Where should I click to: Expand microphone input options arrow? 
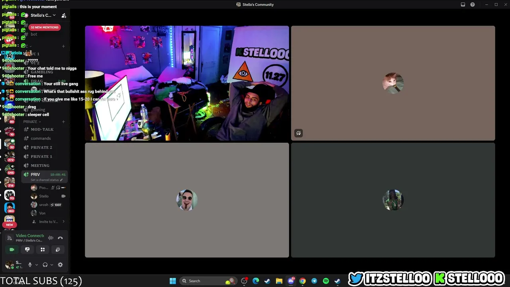36,265
